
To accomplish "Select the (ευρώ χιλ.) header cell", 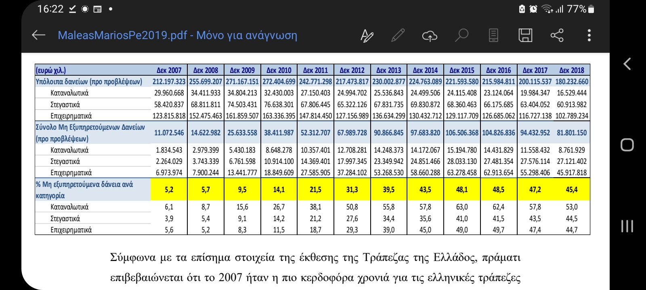I will pyautogui.click(x=51, y=70).
